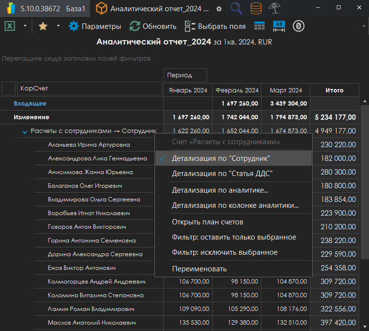Click the Обновить refresh button

point(153,26)
